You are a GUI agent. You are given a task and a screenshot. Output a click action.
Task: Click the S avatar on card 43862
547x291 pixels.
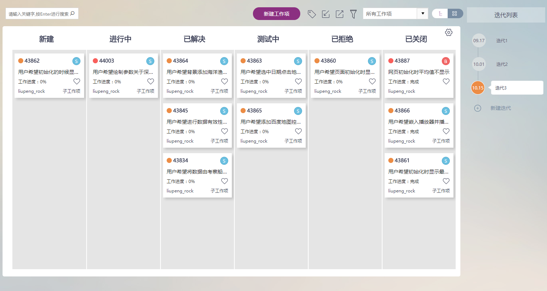pos(76,61)
